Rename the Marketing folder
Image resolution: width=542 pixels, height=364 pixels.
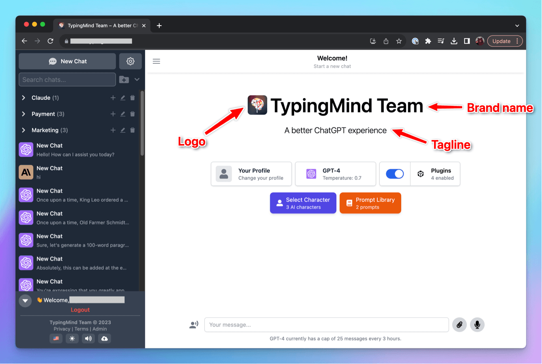click(x=123, y=130)
